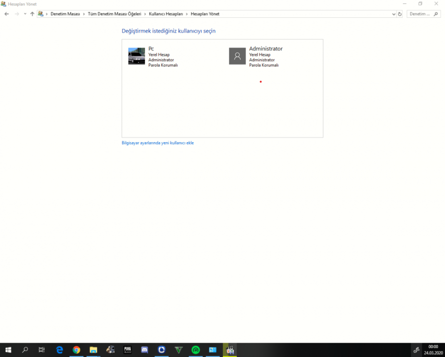Click Parola Korumalı under Pc account
The image size is (445, 357).
point(163,65)
